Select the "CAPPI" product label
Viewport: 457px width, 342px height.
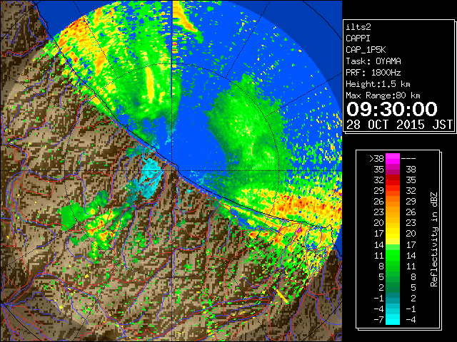[x=358, y=38]
